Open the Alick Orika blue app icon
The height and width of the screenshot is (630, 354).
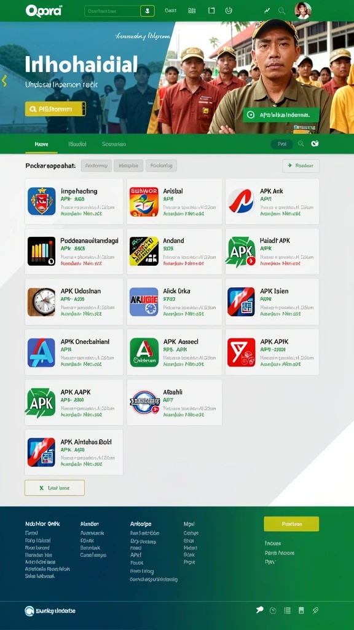(x=144, y=301)
